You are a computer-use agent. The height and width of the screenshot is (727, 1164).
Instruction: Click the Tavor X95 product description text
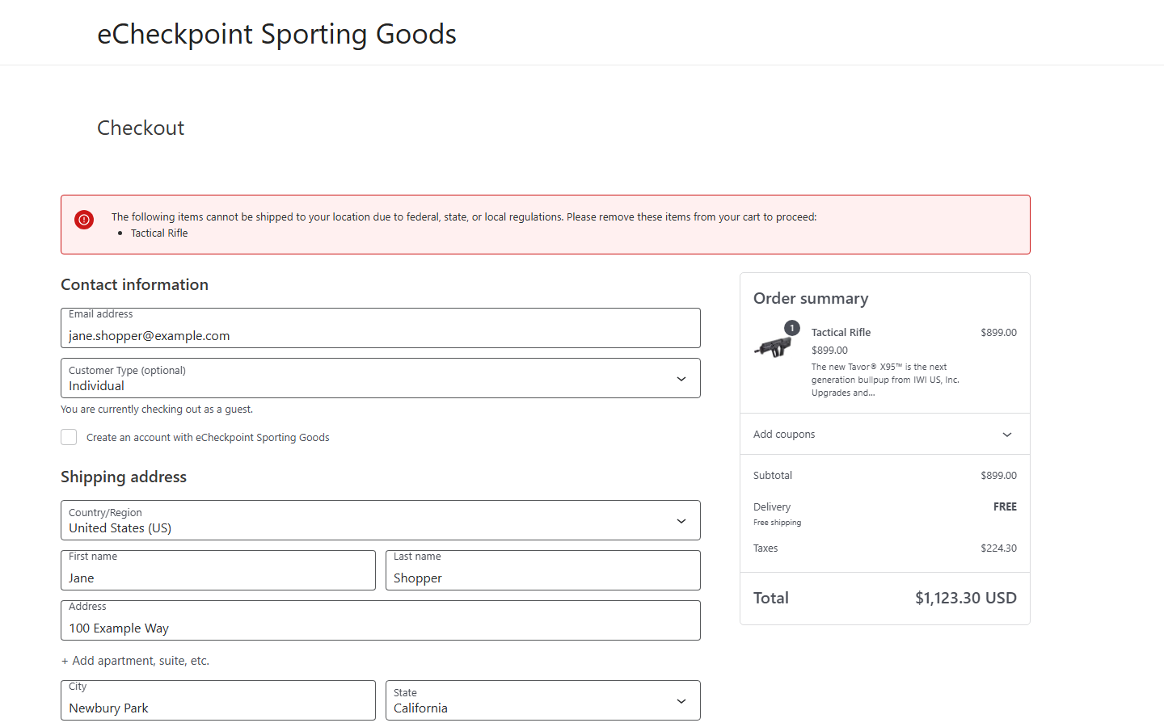pos(885,380)
